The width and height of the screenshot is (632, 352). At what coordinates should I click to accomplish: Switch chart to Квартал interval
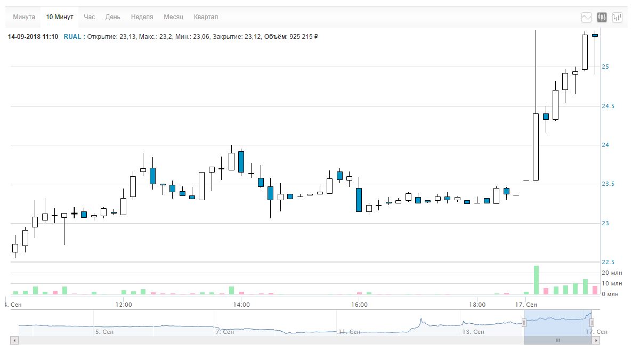pyautogui.click(x=206, y=17)
